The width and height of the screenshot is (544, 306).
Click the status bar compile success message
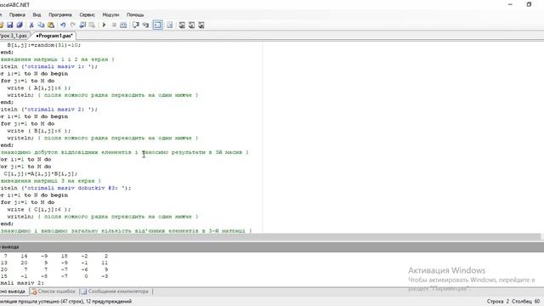point(66,302)
